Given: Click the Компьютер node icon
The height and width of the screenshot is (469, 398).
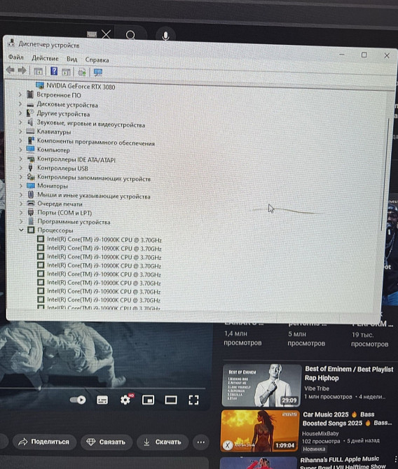Looking at the screenshot, I should pos(30,149).
